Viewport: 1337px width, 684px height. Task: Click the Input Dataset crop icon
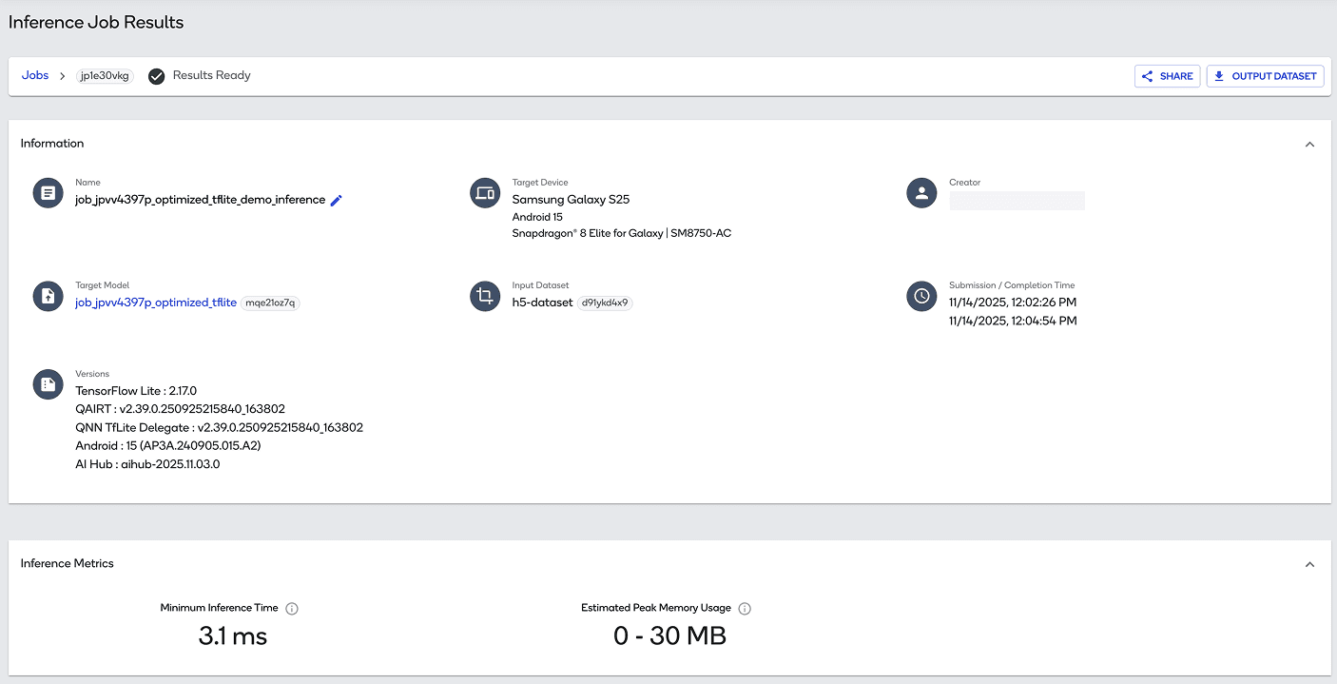click(485, 296)
